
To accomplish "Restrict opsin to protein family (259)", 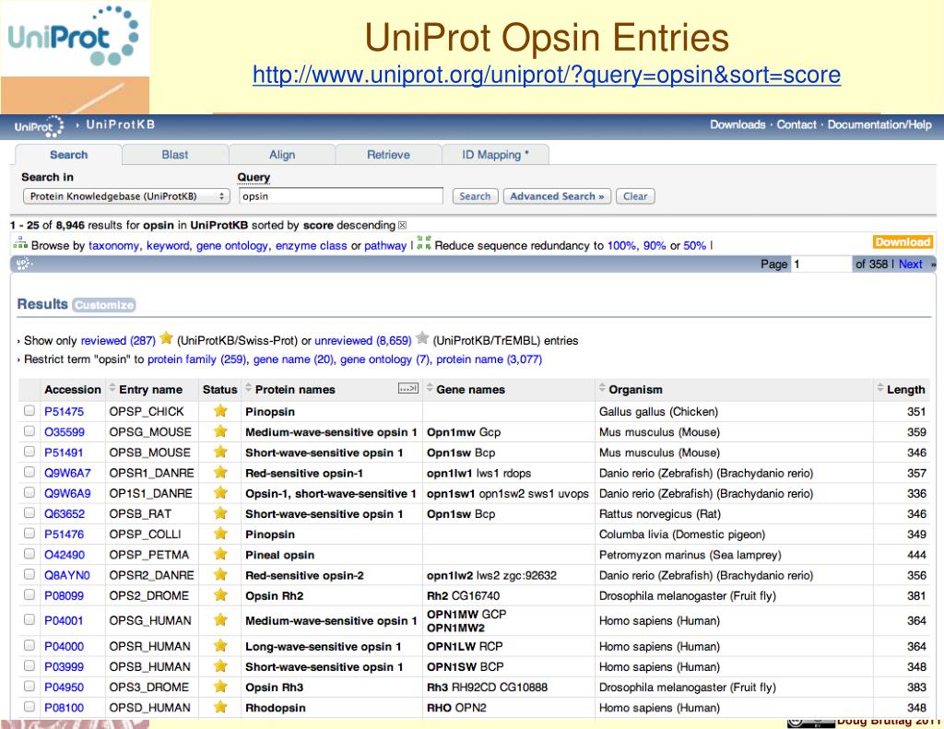I will 197,359.
